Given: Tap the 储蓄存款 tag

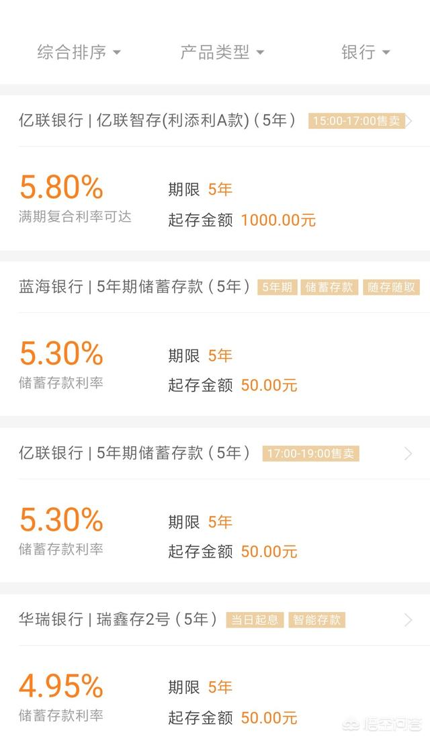Looking at the screenshot, I should 329,288.
